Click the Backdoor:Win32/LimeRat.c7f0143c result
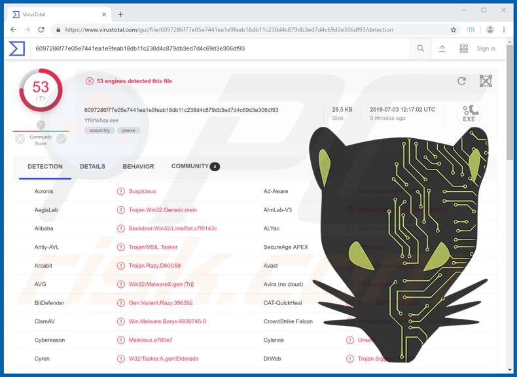This screenshot has height=377, width=517. coord(173,228)
